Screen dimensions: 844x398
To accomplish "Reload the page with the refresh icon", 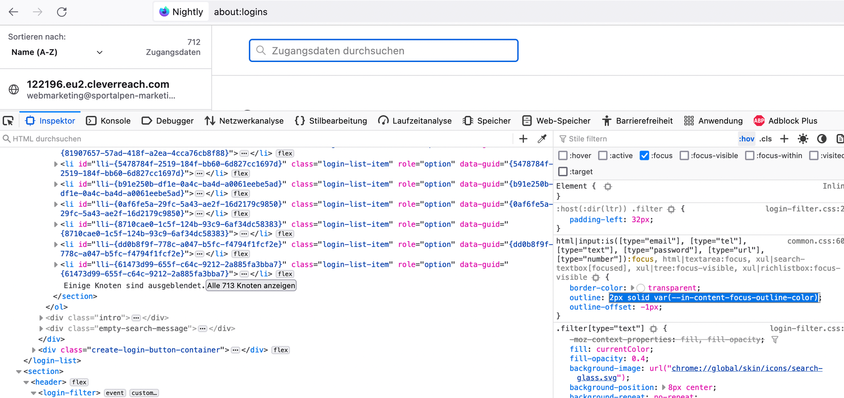I will [62, 12].
